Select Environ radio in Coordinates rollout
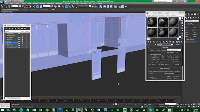The height and width of the screenshot is (112, 200). point(156,50)
